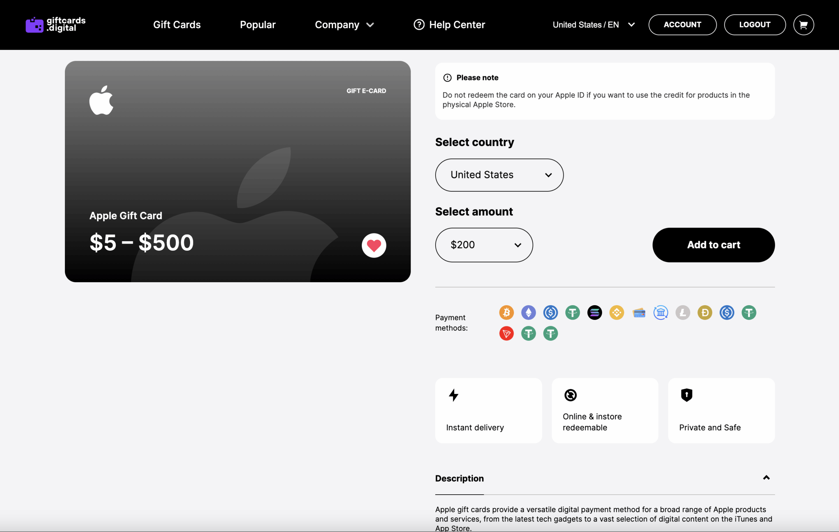Open the Help Center link
839x532 pixels.
click(x=449, y=25)
